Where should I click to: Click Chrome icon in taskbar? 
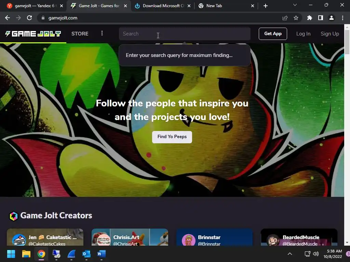pos(41,254)
